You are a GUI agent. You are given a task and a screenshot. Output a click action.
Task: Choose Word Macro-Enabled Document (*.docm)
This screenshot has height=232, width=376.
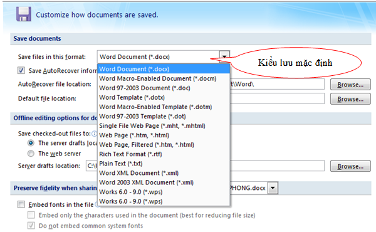[164, 78]
